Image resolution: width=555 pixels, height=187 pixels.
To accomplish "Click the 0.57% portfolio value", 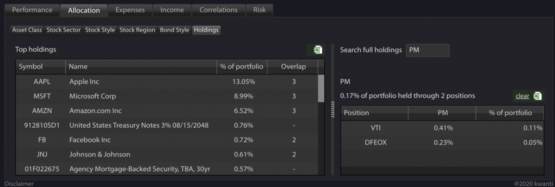I will [243, 169].
